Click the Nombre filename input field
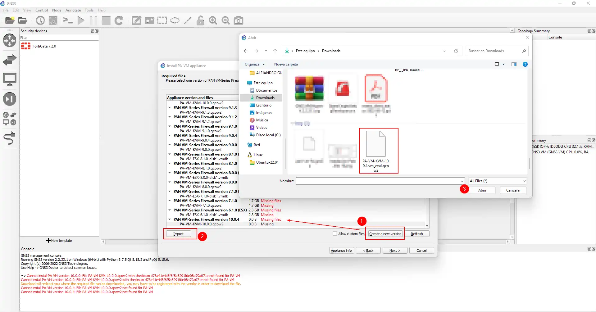Image resolution: width=596 pixels, height=312 pixels. point(380,181)
